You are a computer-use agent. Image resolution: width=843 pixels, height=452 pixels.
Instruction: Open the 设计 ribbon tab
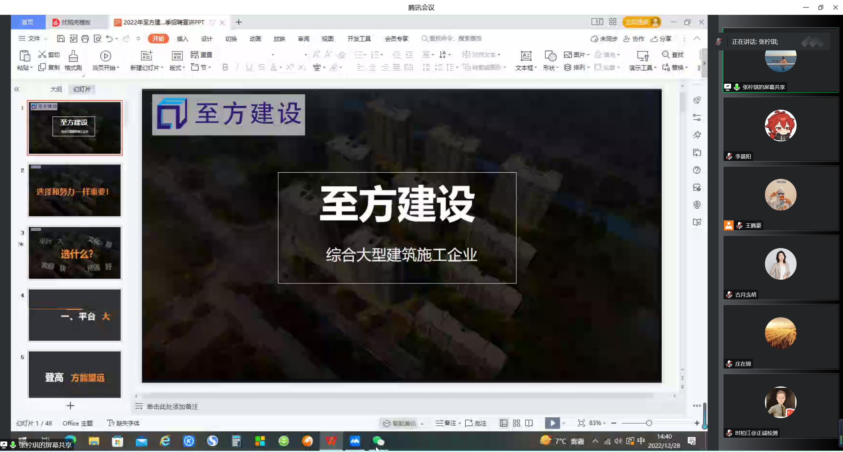point(206,39)
